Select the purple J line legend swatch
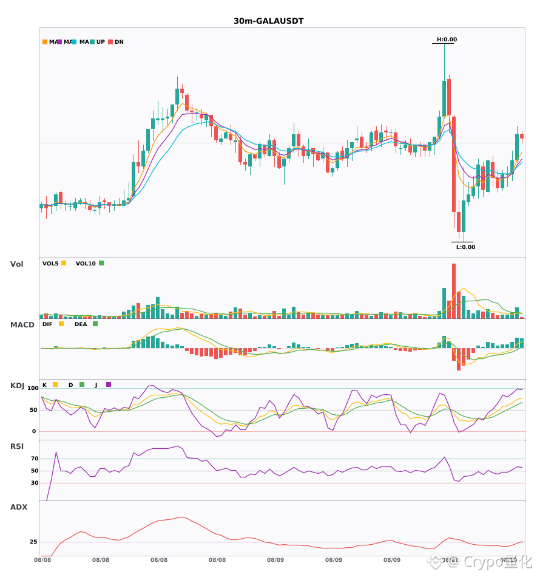Viewport: 537px width, 577px height. pos(109,384)
